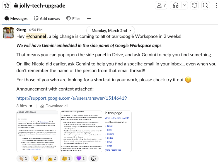Open the support.google.com answer link
Image resolution: width=218 pixels, height=164 pixels.
tap(72, 98)
